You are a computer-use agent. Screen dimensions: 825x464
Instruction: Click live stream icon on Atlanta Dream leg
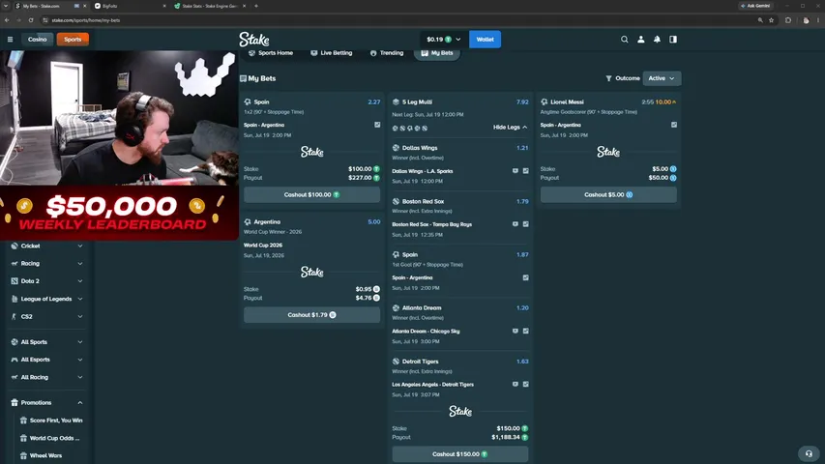pos(516,331)
